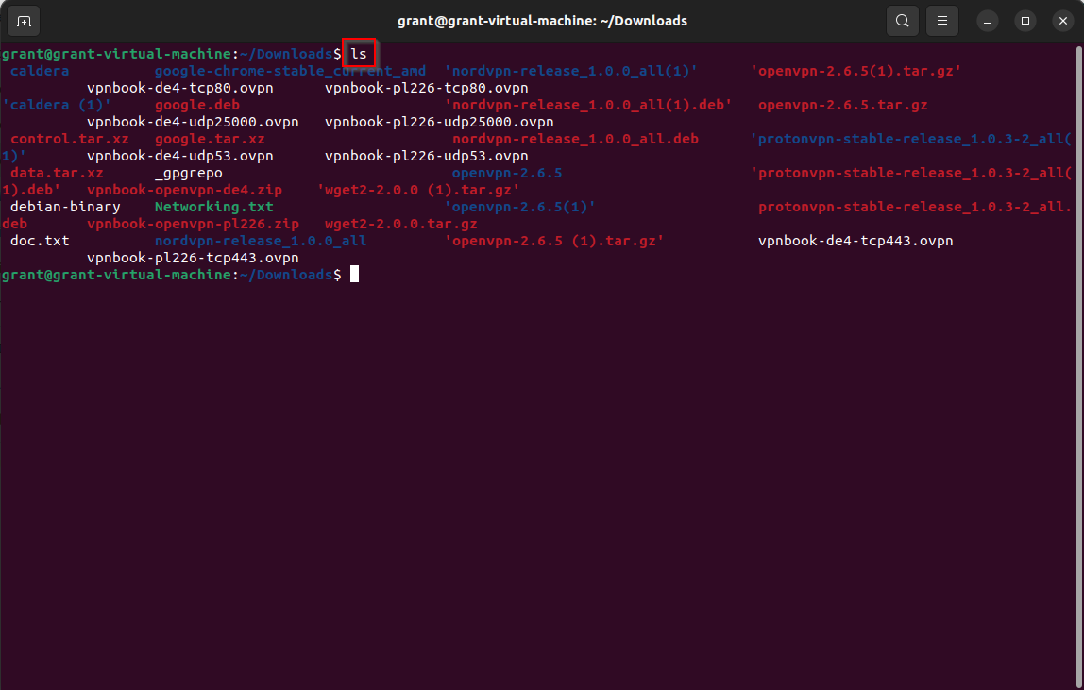Viewport: 1084px width, 690px height.
Task: Click the new tab icon in top-left corner
Action: [23, 20]
